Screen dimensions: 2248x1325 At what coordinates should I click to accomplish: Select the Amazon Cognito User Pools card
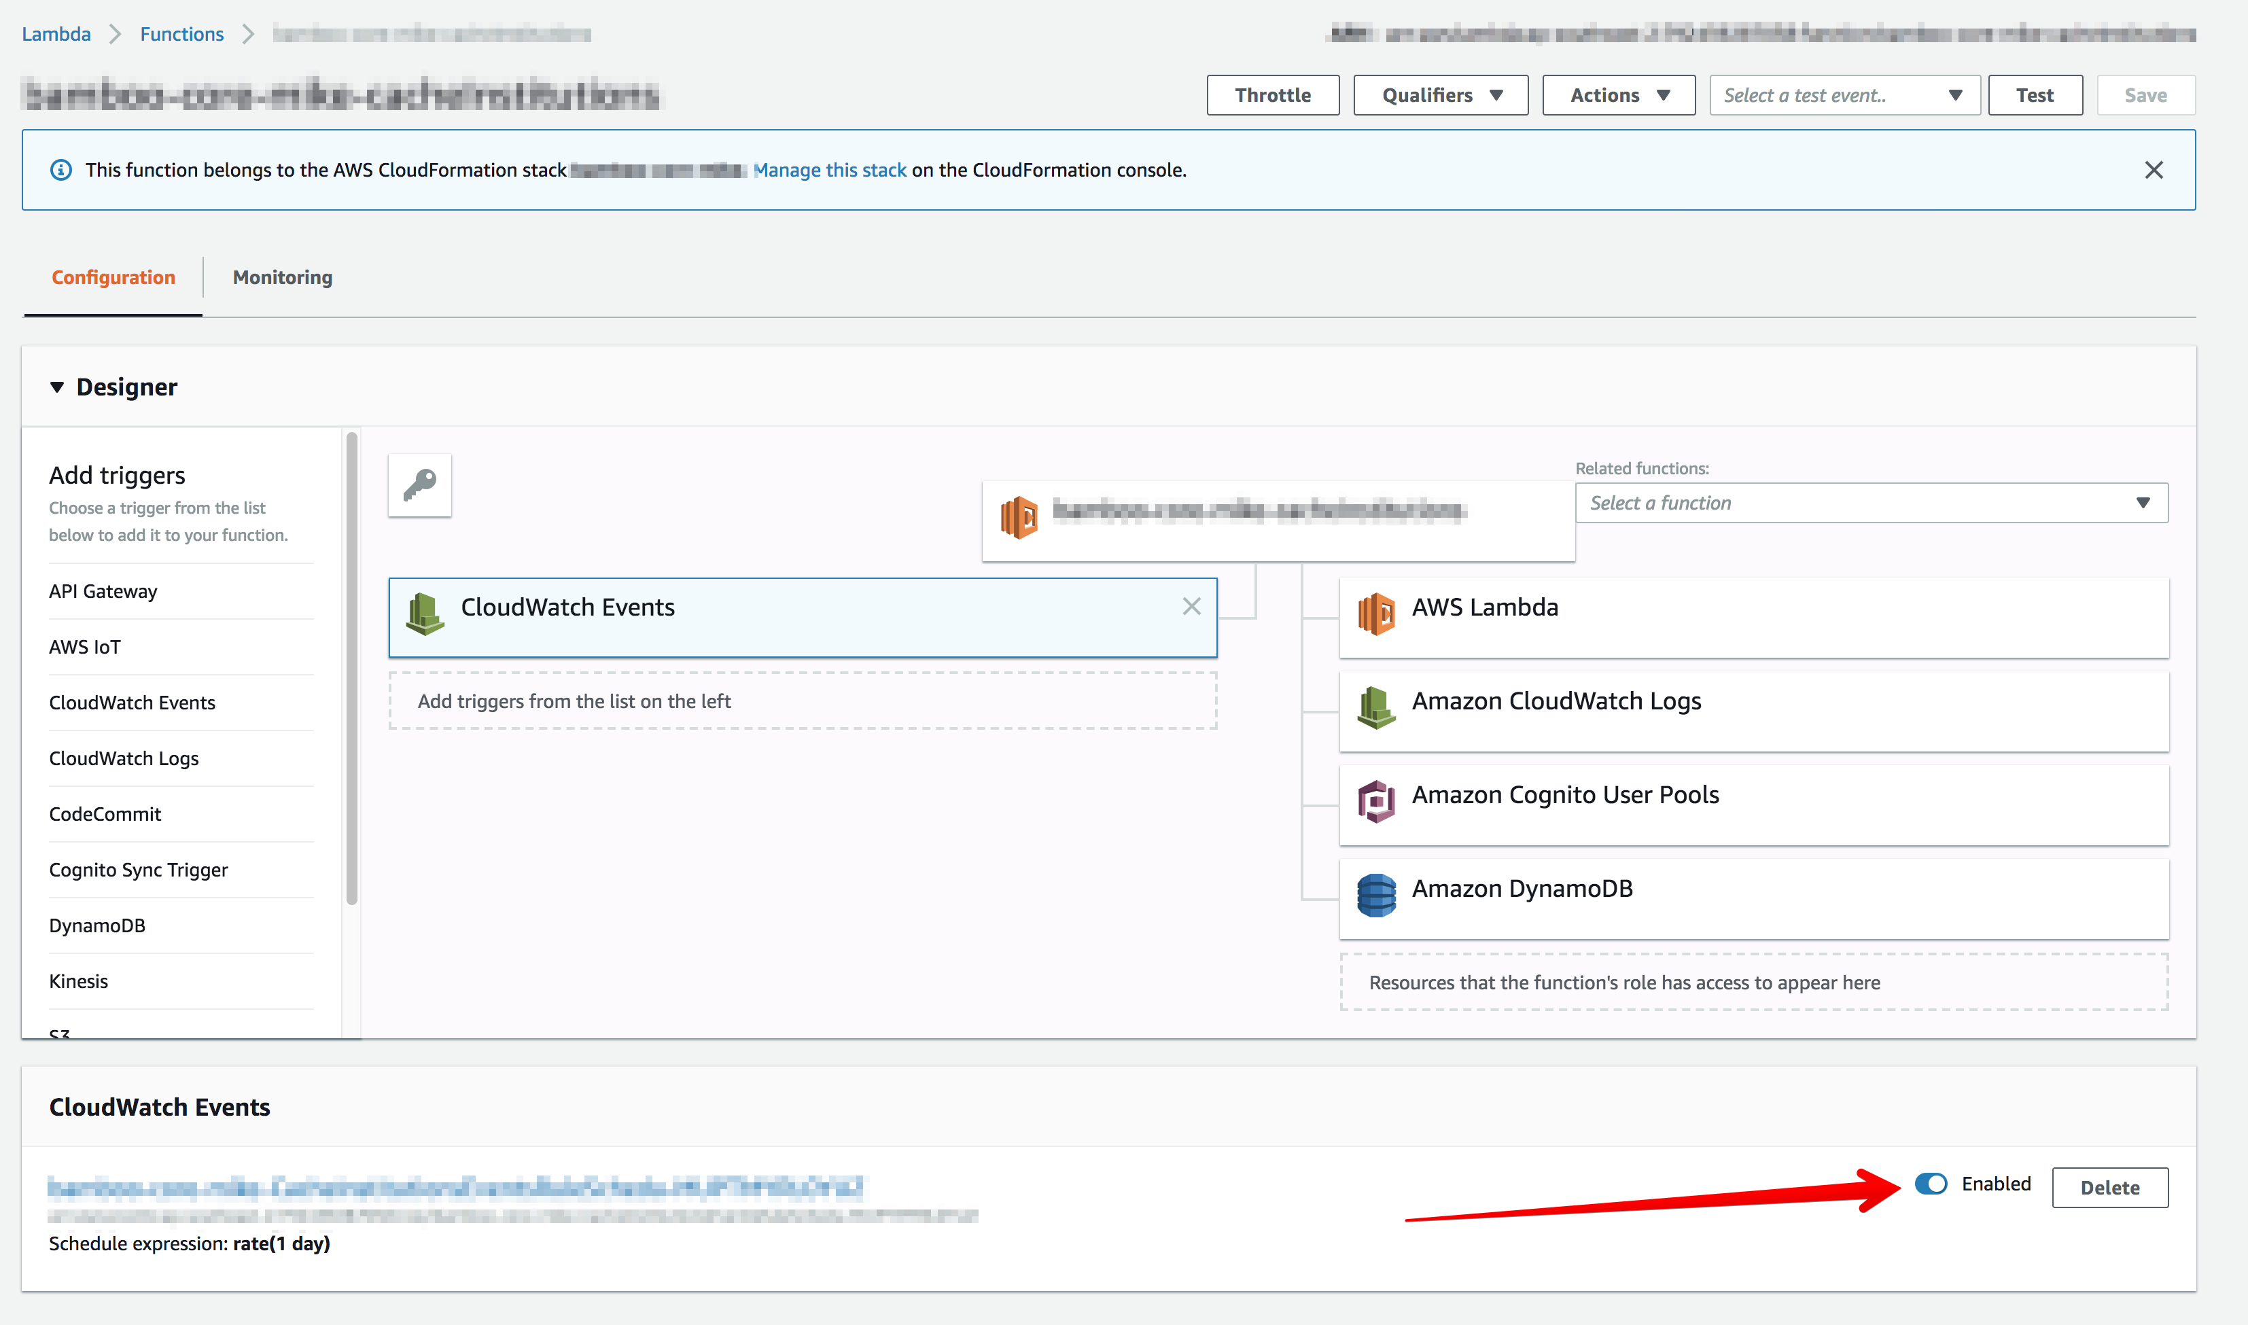(x=1753, y=805)
